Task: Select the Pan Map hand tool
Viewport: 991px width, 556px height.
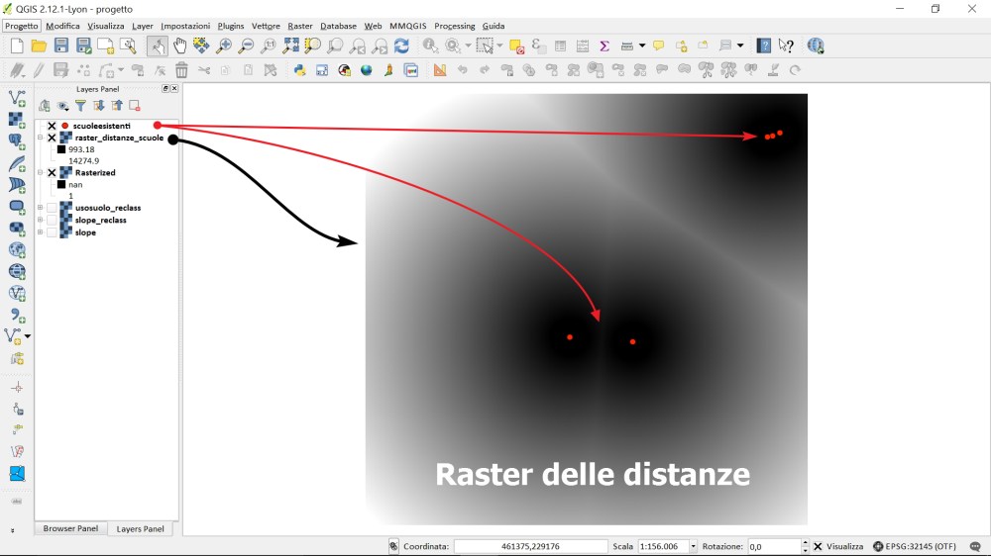Action: (180, 46)
